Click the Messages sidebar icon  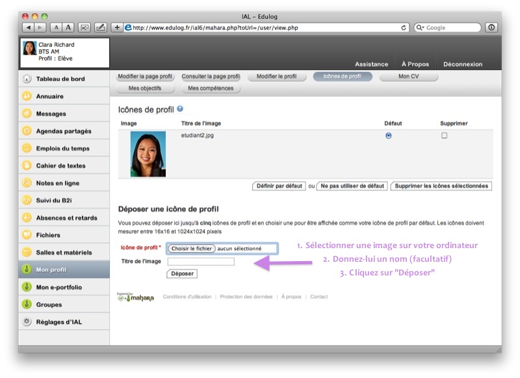click(27, 114)
